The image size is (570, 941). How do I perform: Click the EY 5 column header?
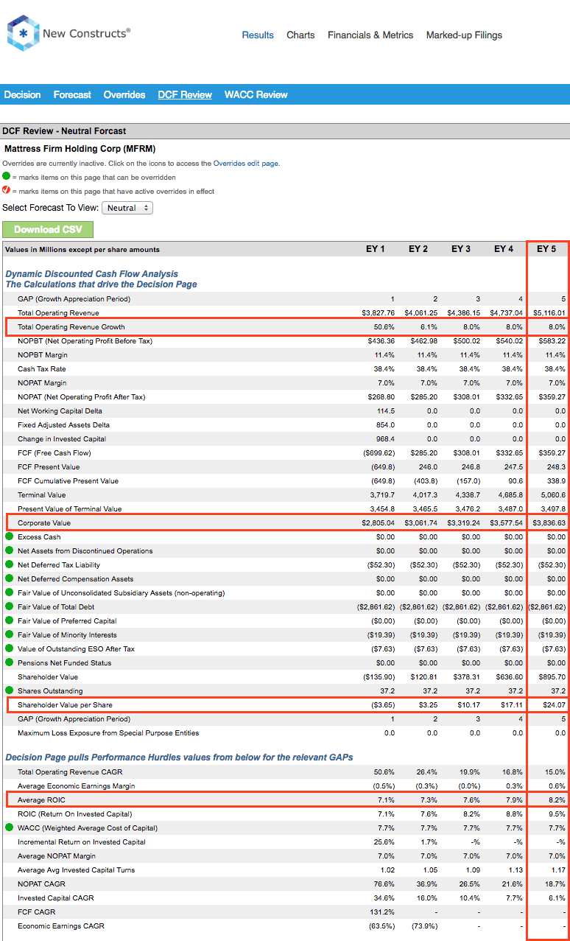pyautogui.click(x=546, y=249)
